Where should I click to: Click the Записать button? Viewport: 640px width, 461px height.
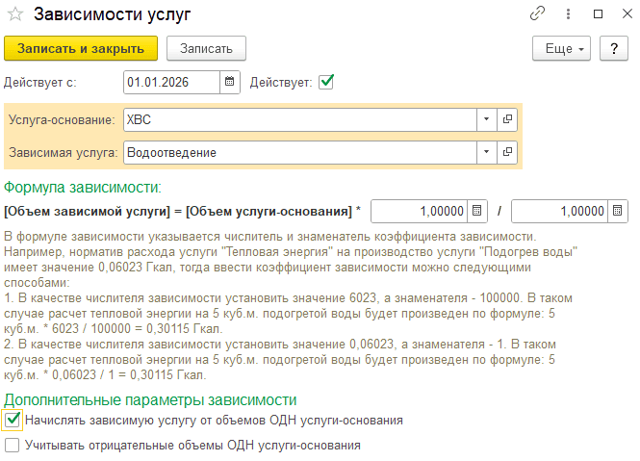pos(206,48)
